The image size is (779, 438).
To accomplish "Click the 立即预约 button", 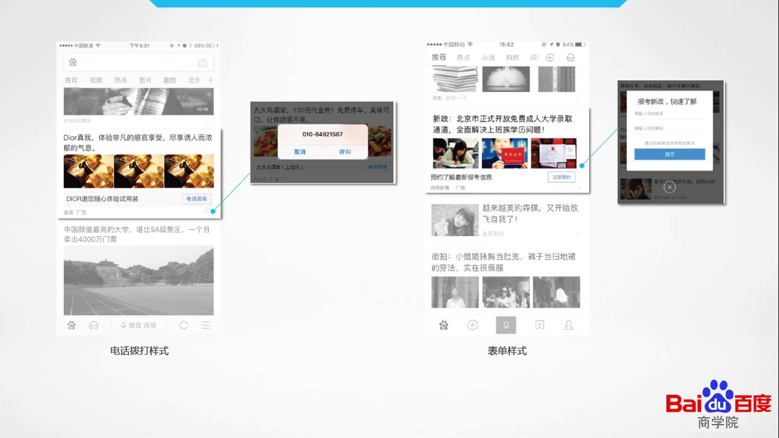I will point(562,177).
